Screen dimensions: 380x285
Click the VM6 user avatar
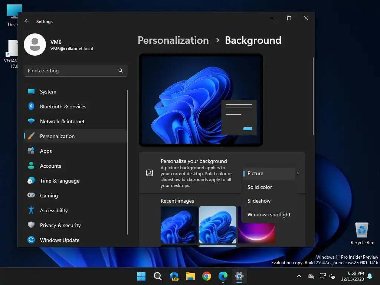[x=35, y=45]
